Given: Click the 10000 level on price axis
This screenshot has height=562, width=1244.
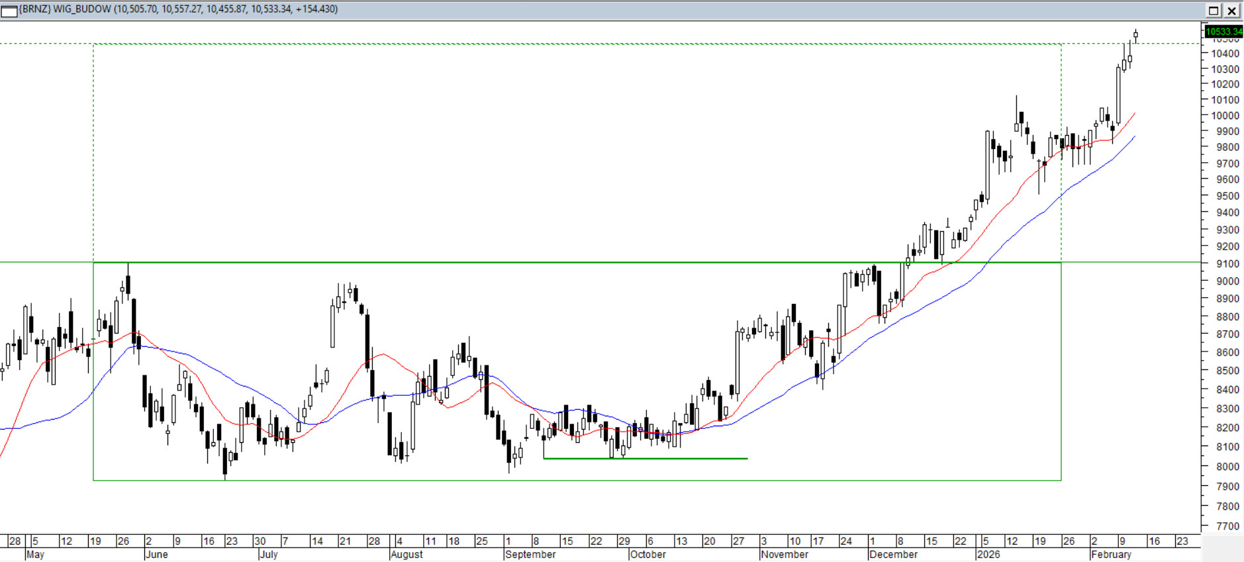Looking at the screenshot, I should pos(1225,115).
